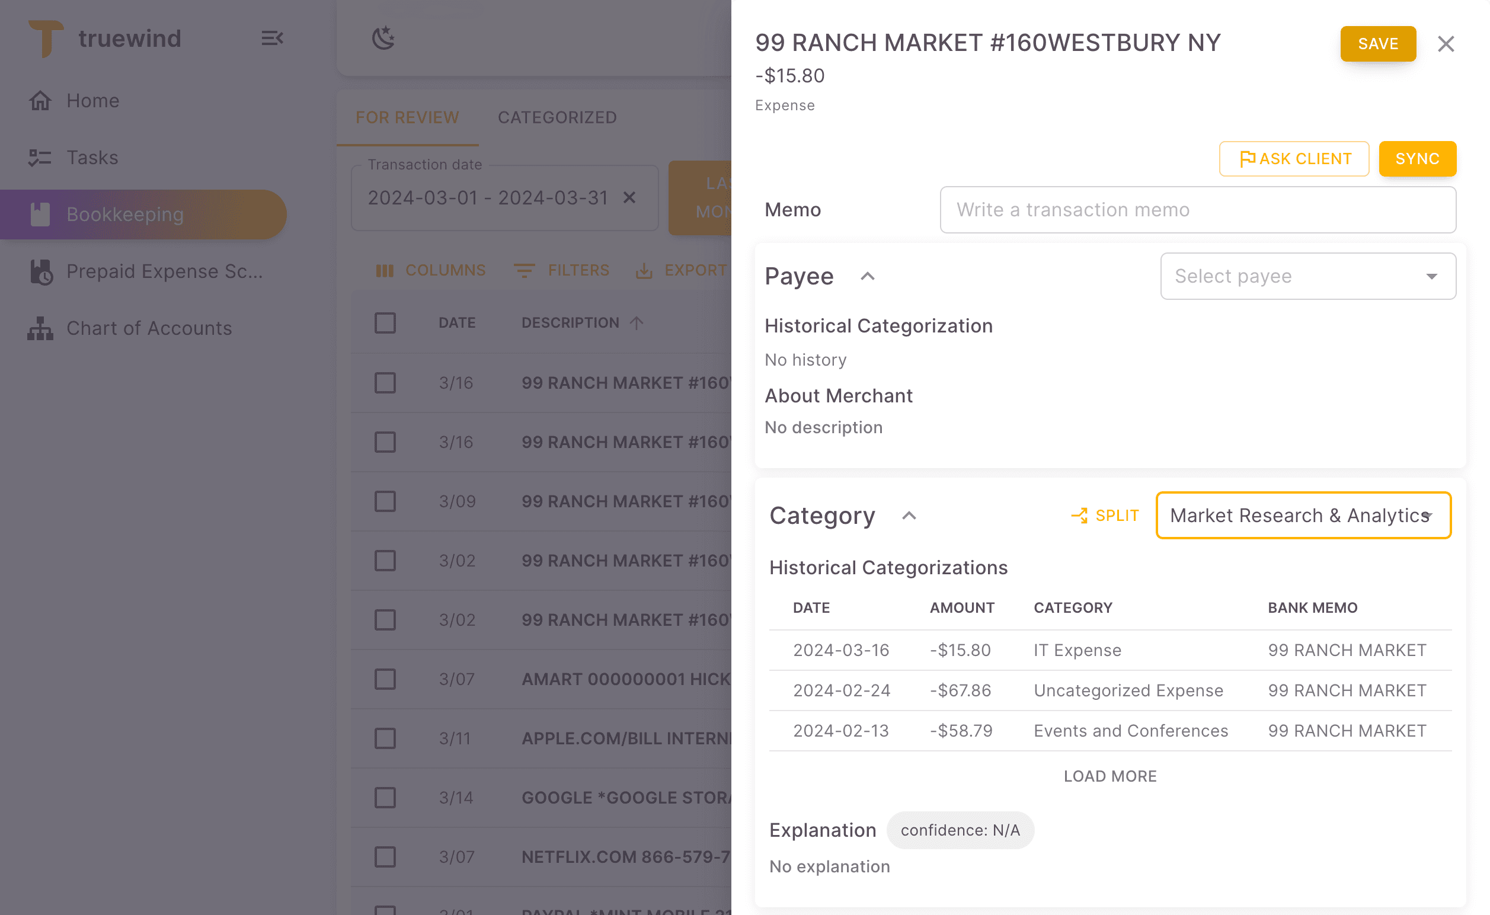Select the NETFLIX.COM row checkbox
Viewport: 1490px width, 915px height.
(385, 856)
